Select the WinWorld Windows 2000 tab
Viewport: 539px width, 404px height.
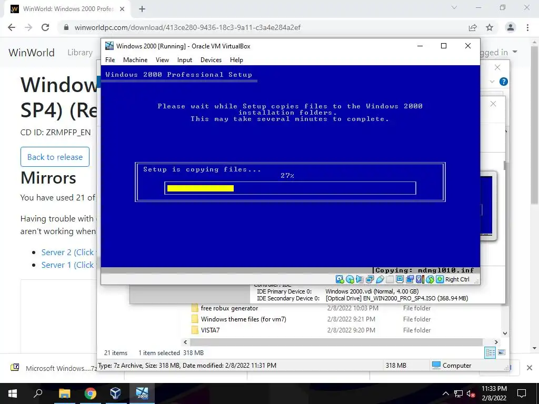68,9
